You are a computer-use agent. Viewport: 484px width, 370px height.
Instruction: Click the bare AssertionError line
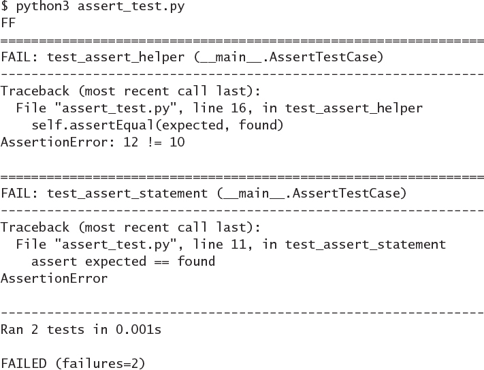tap(54, 279)
